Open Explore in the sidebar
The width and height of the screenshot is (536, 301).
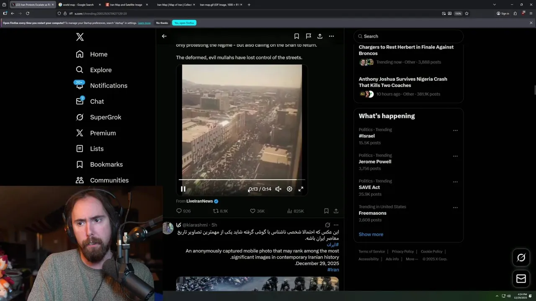point(94,70)
